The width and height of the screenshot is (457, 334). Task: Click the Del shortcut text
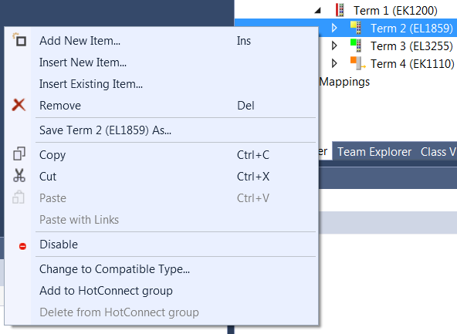[x=245, y=106]
